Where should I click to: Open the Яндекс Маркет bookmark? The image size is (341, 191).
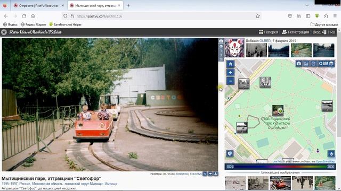click(x=33, y=24)
